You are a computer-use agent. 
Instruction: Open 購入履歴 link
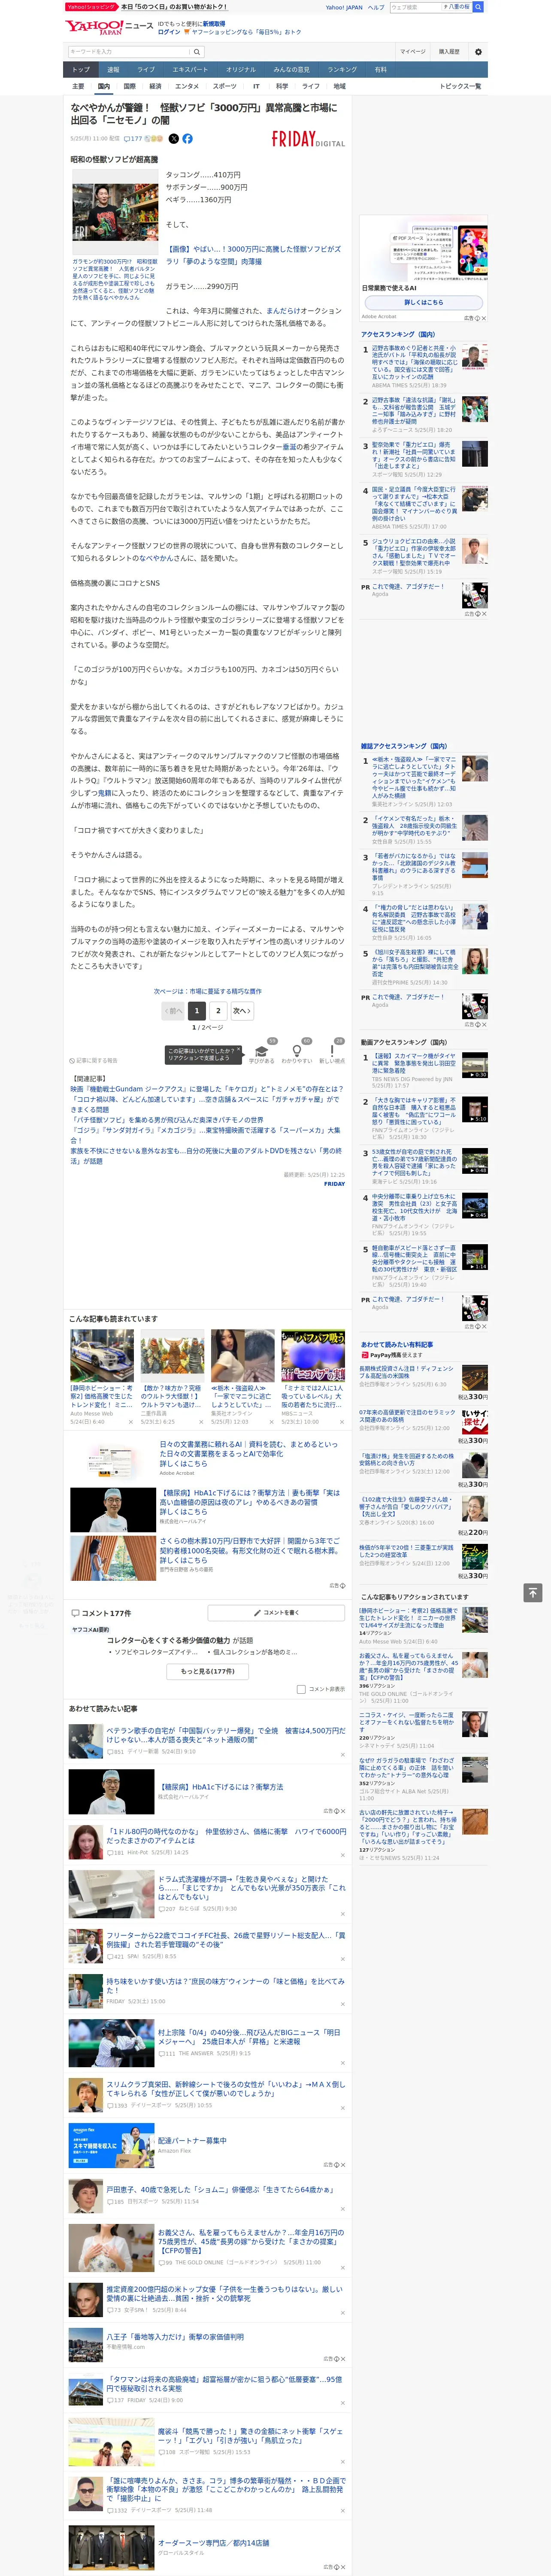[449, 51]
